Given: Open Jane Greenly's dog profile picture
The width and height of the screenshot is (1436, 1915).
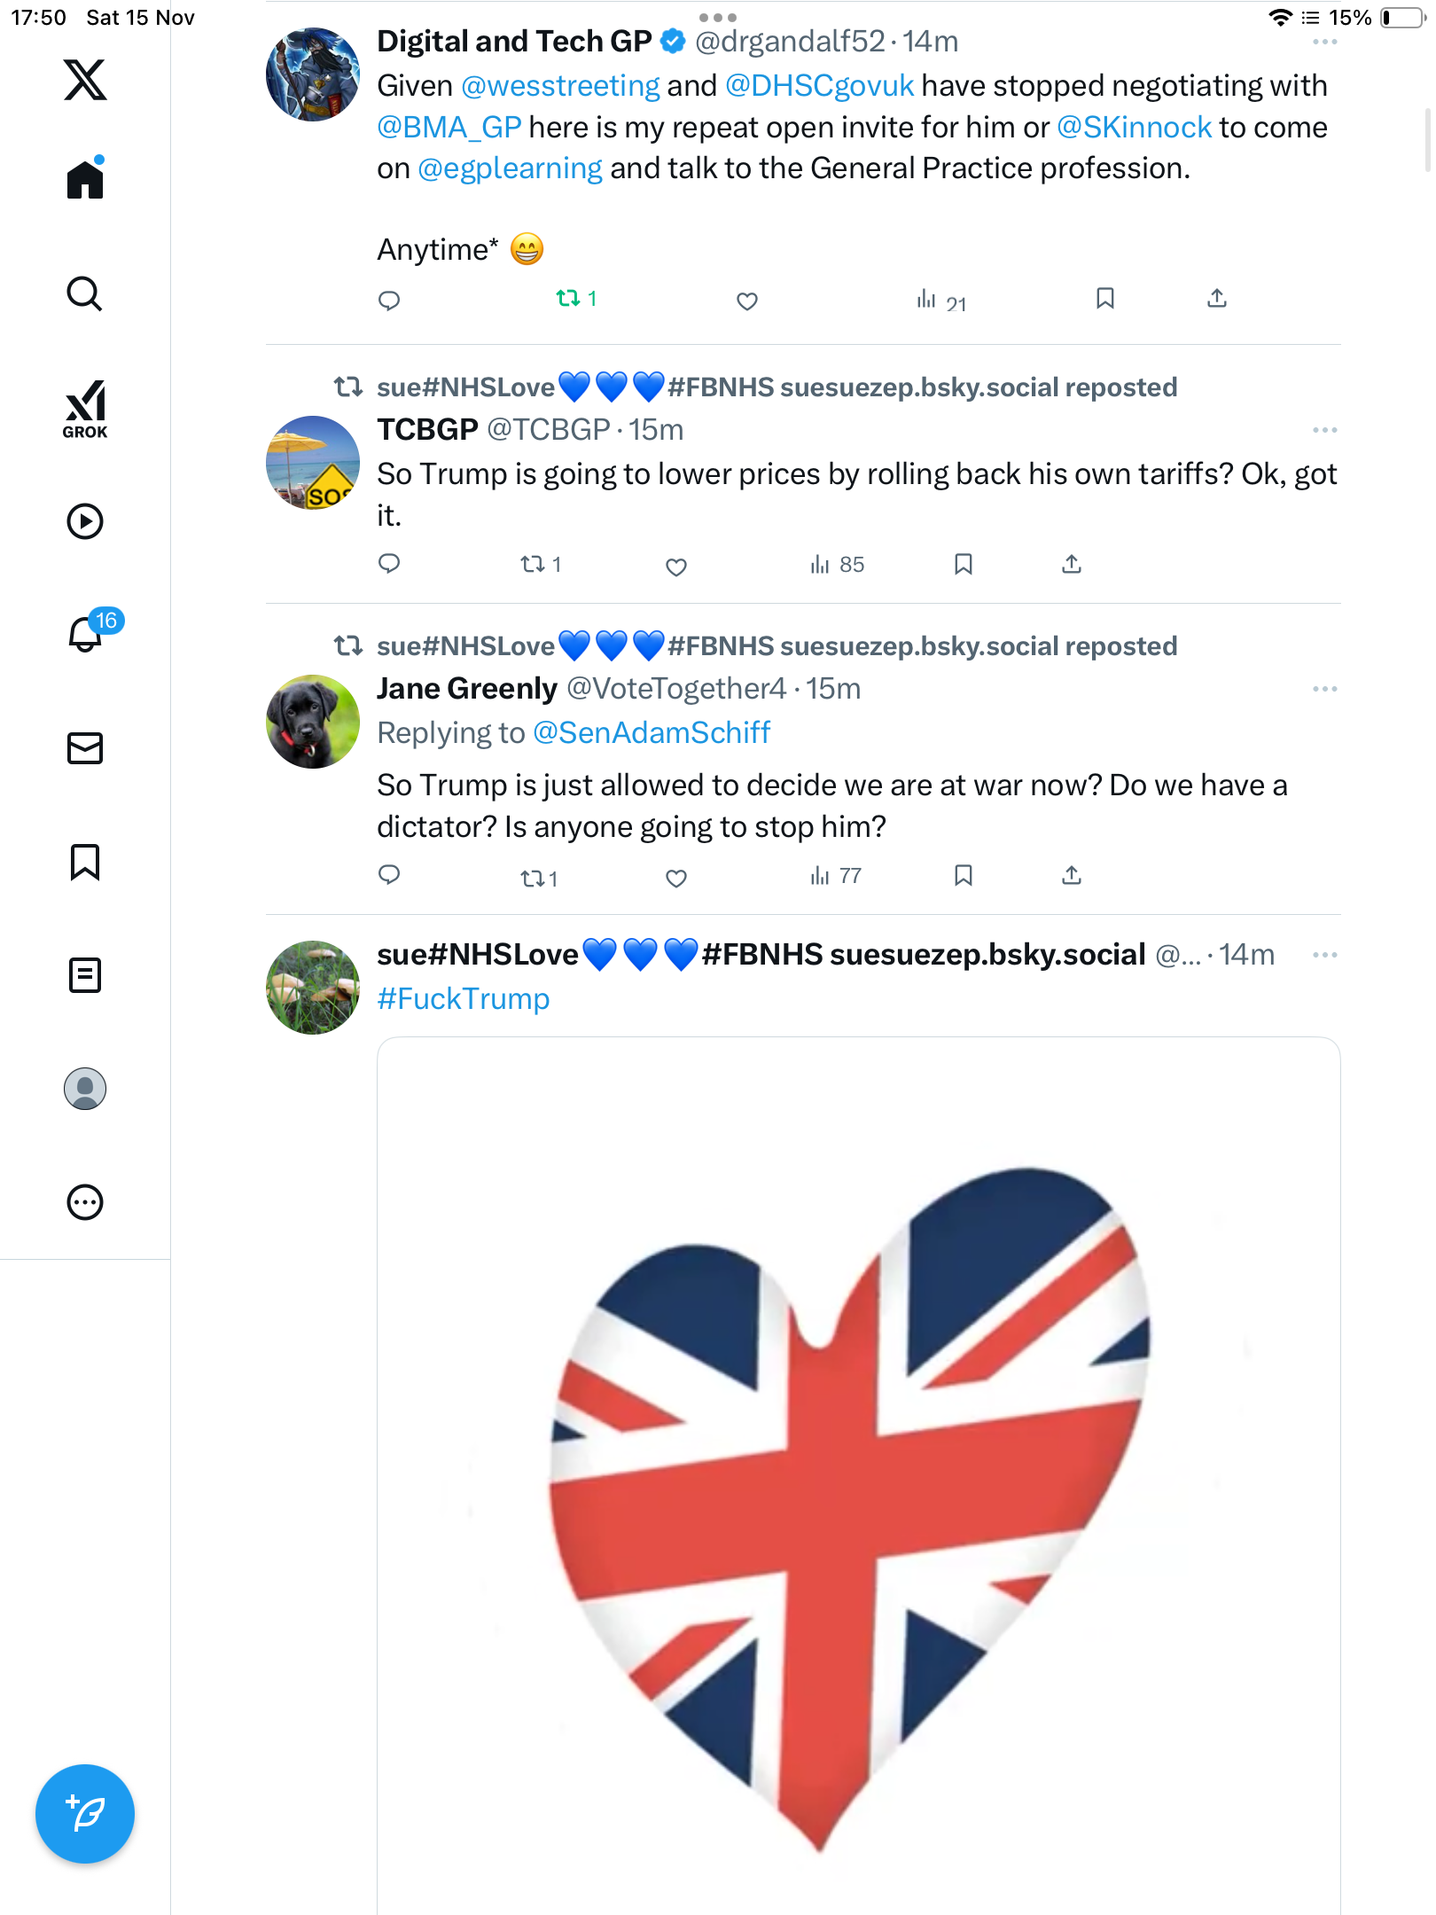Looking at the screenshot, I should (313, 722).
